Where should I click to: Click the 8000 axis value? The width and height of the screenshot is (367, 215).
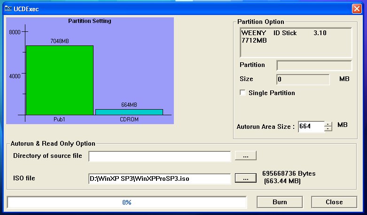pyautogui.click(x=15, y=32)
